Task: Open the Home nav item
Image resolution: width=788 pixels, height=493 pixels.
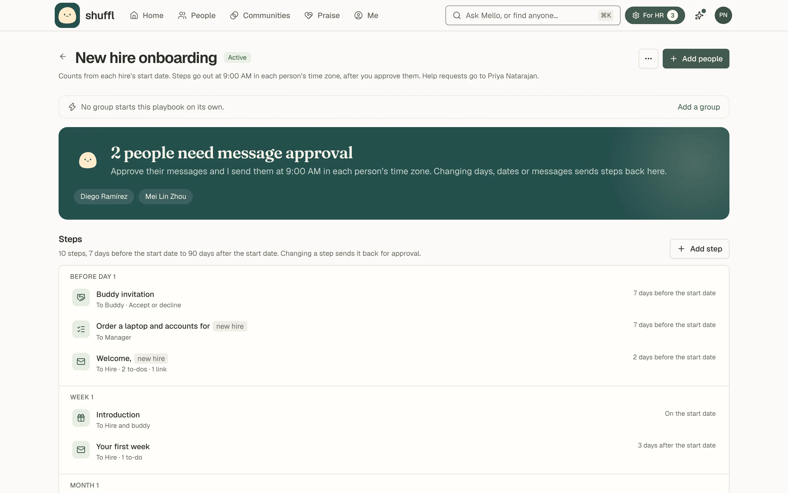Action: click(147, 15)
